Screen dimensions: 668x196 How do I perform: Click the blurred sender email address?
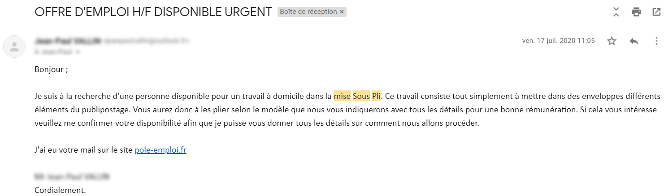coord(147,41)
